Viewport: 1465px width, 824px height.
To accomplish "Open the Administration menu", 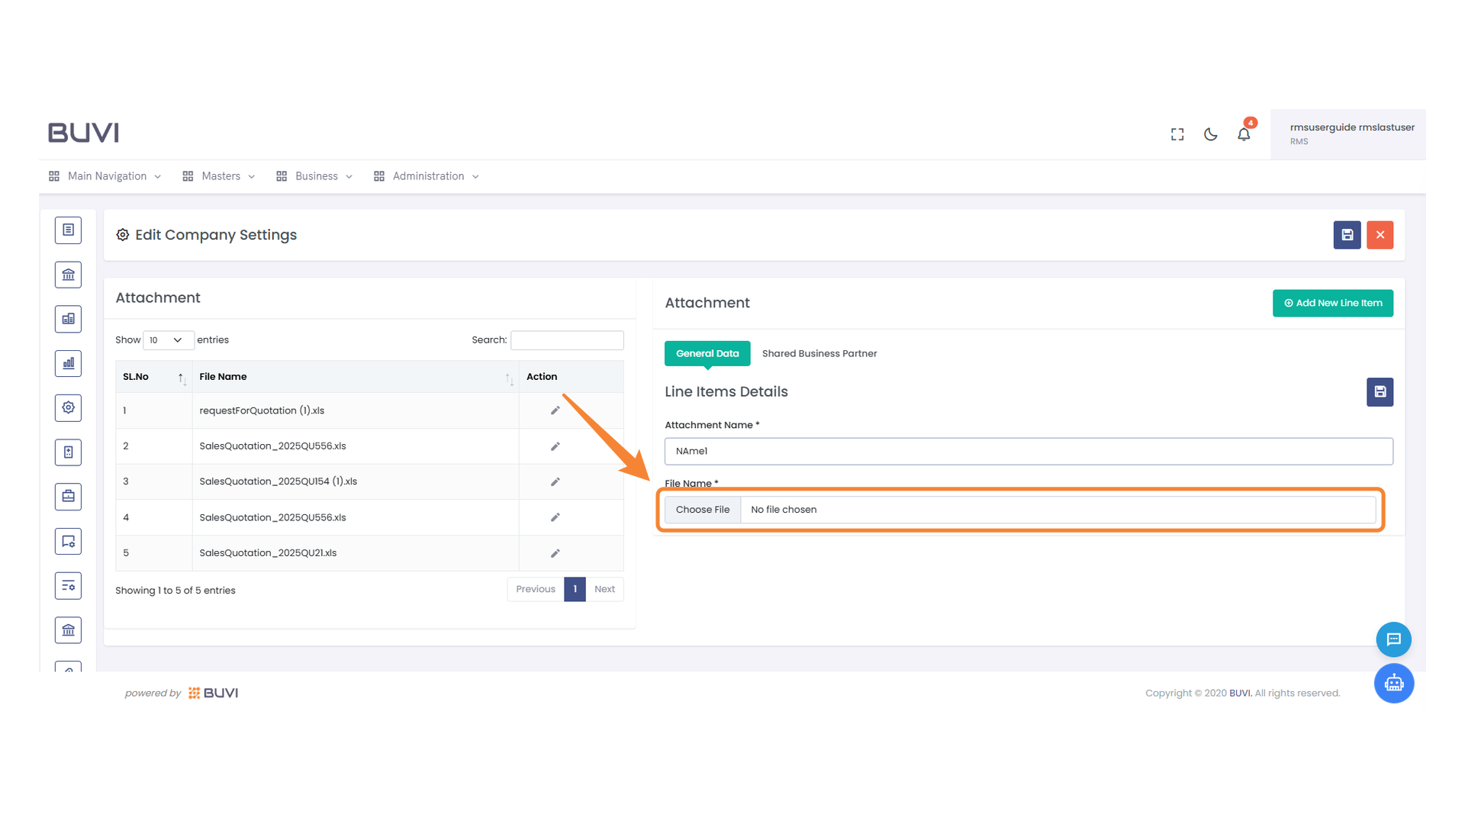I will pos(427,176).
